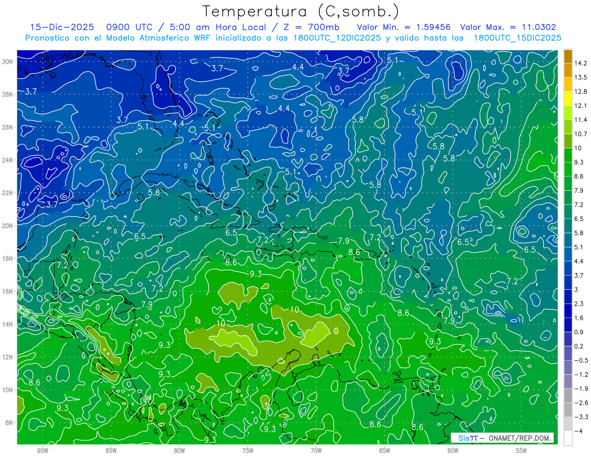Click the 'Temperatura (C,somb.)' chart title

pos(301,11)
